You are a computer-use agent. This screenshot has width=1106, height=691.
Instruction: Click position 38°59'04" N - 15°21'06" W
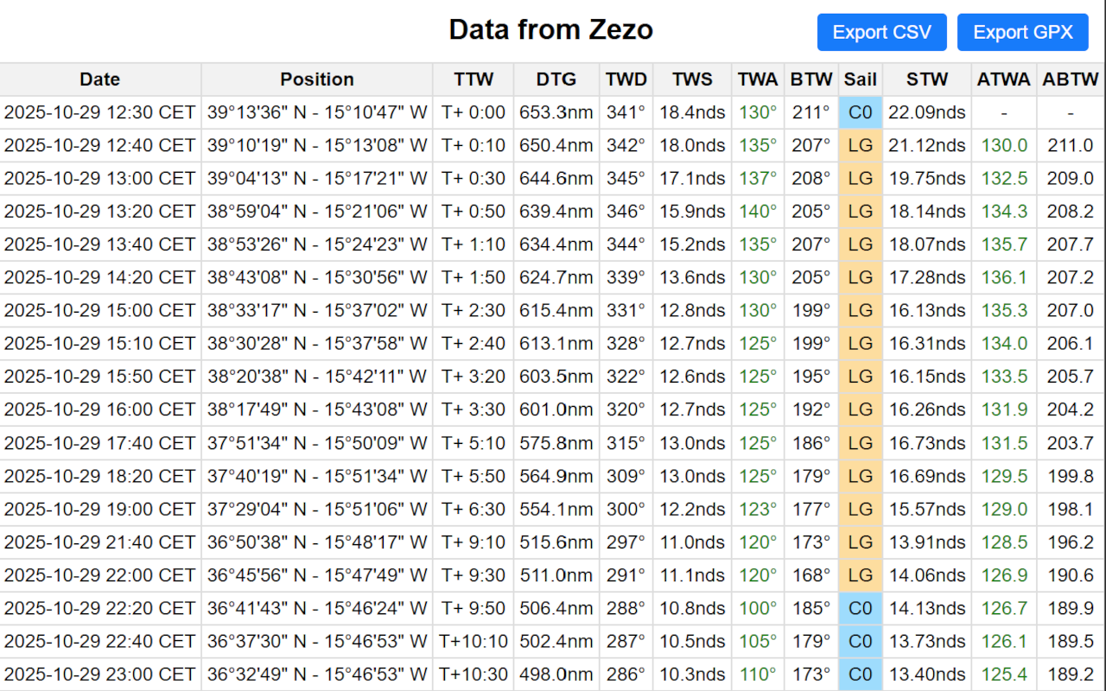[x=317, y=212]
